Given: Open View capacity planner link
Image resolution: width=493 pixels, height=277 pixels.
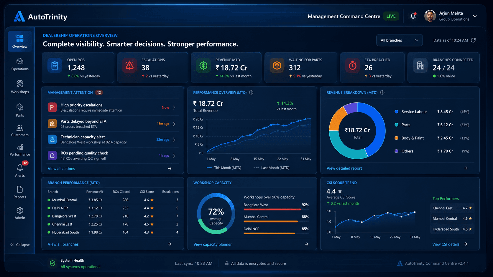Looking at the screenshot, I should [212, 244].
